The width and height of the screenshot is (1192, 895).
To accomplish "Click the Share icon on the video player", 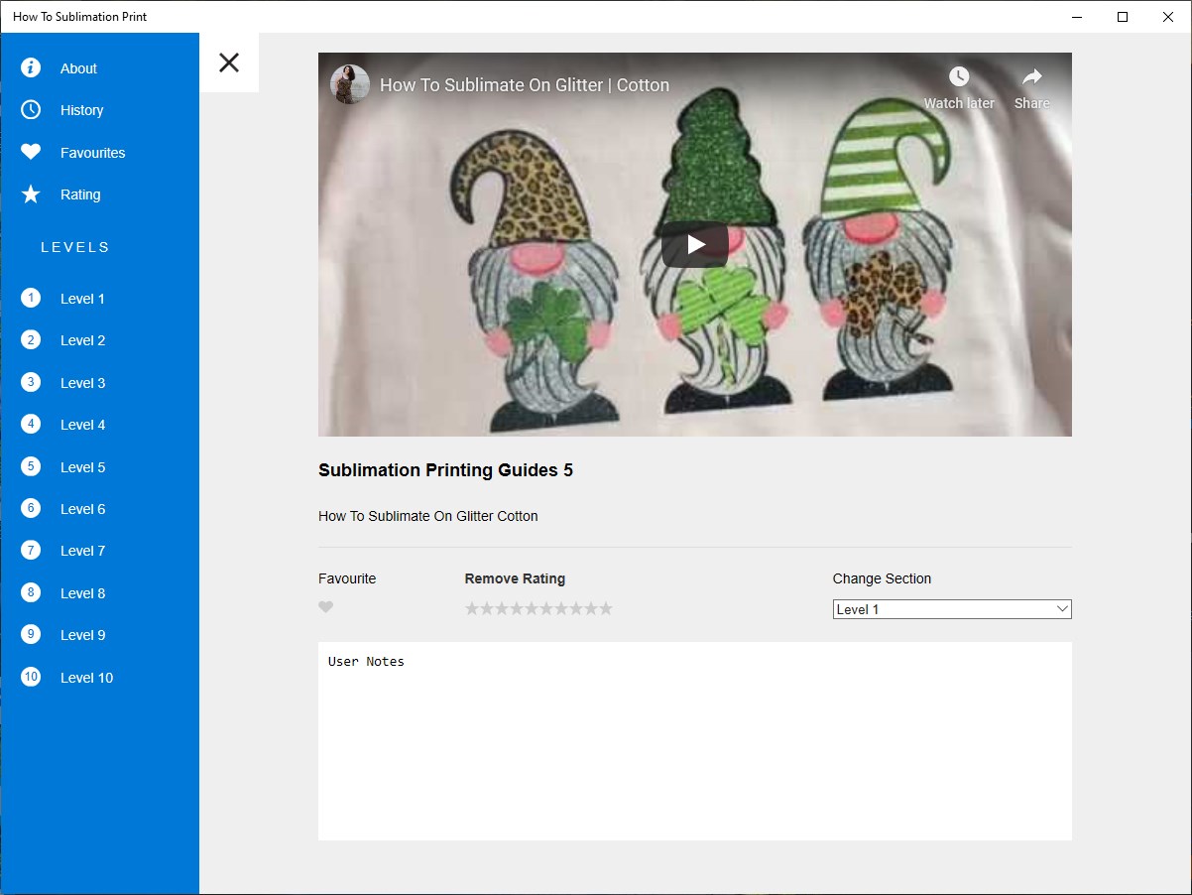I will [x=1031, y=76].
